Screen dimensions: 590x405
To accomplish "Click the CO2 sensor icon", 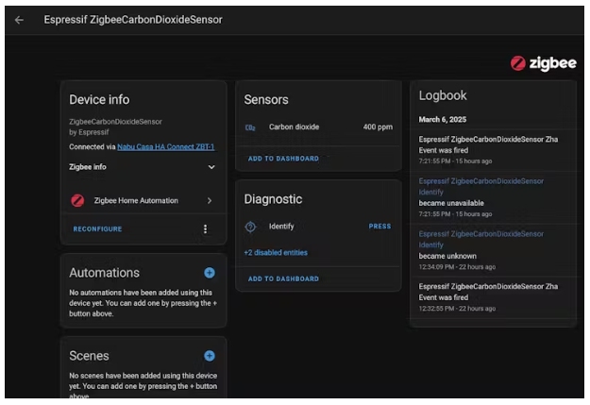I will click(250, 127).
